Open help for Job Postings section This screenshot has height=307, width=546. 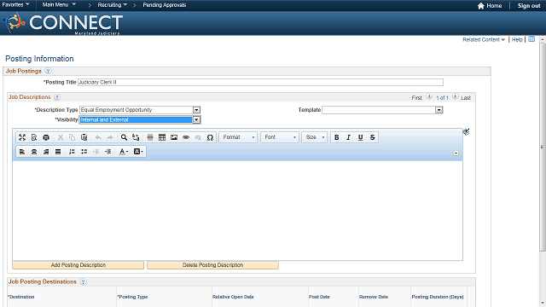(48, 71)
